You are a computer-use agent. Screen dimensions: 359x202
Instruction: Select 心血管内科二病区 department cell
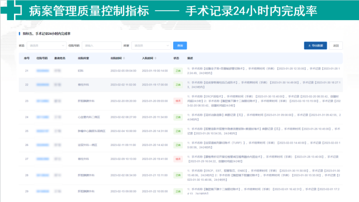click(x=89, y=117)
